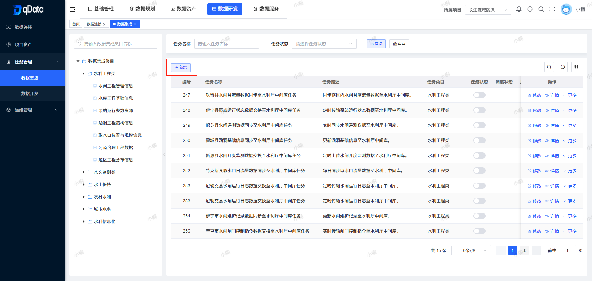Collapse 任务管理 sidebar group
The width and height of the screenshot is (592, 281).
[32, 62]
